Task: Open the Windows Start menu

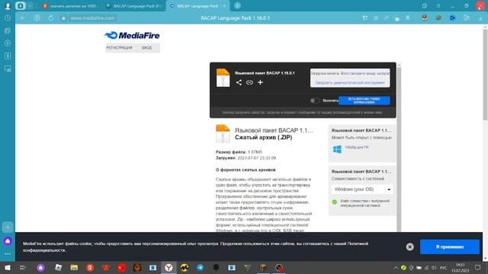Action: click(x=8, y=267)
